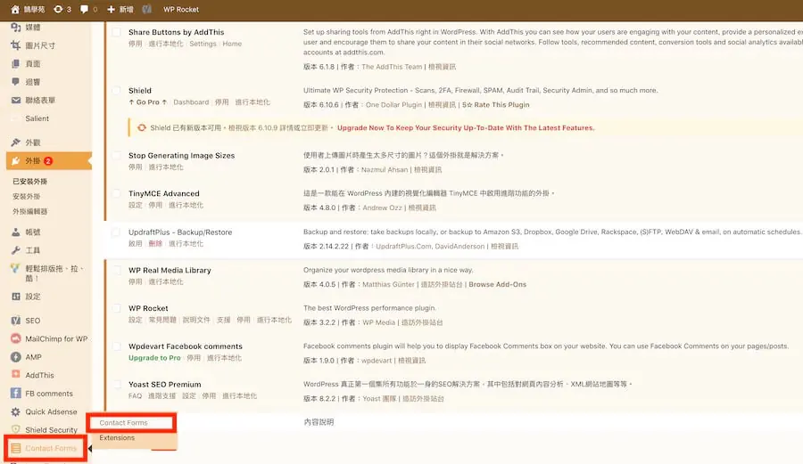The width and height of the screenshot is (803, 464).
Task: Click 5★ Rate This Plugin link
Action: click(x=496, y=105)
